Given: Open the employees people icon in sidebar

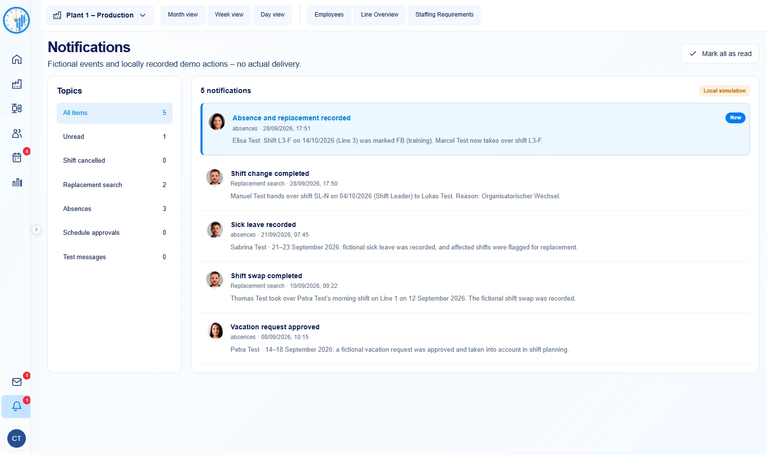Looking at the screenshot, I should [17, 133].
